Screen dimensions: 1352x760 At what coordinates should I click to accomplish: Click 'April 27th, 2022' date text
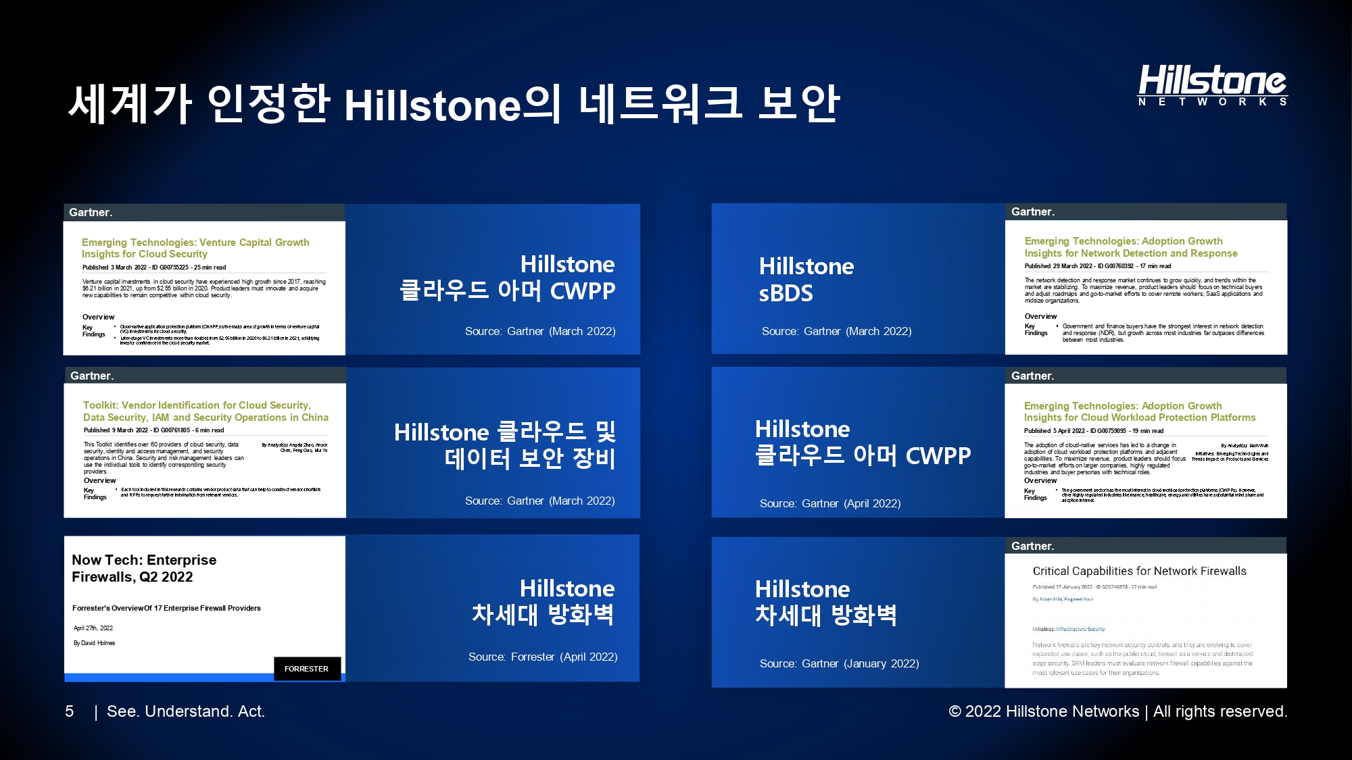pyautogui.click(x=93, y=628)
